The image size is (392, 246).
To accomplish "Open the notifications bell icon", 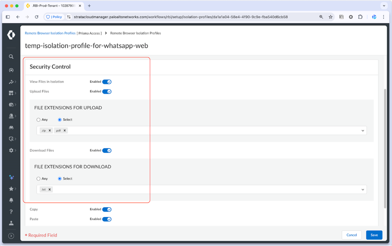I will pyautogui.click(x=11, y=200).
